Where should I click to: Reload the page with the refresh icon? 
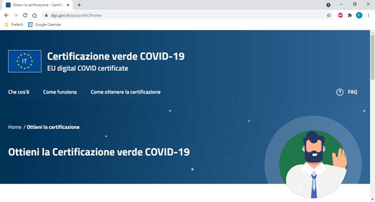tap(25, 15)
